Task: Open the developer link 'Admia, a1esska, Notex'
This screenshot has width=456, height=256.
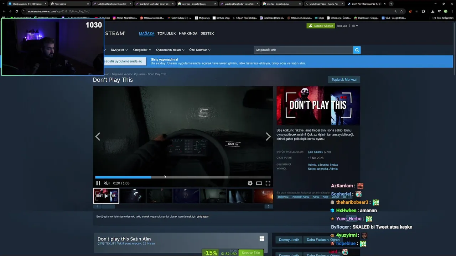Action: click(323, 165)
